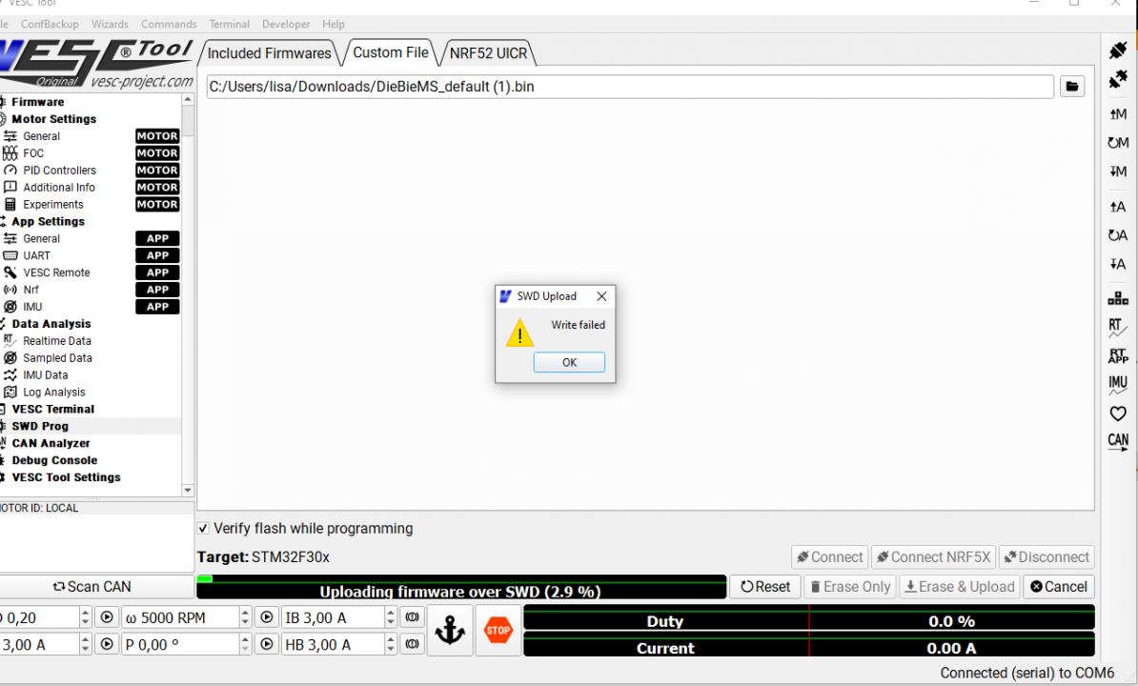Switch to the NRF52 UICR tab
The width and height of the screenshot is (1138, 686).
[488, 52]
